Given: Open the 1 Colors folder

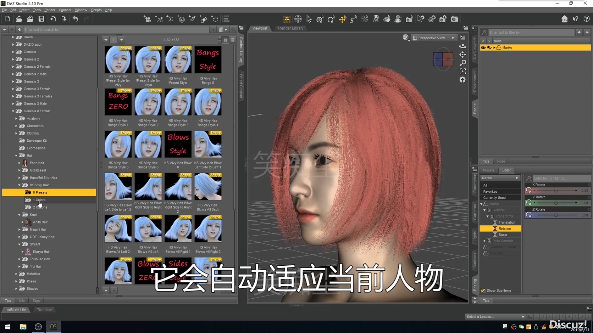Looking at the screenshot, I should pyautogui.click(x=39, y=200).
